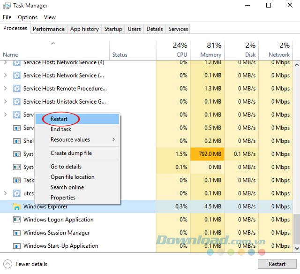This screenshot has width=300, height=274.
Task: Select the Windows Start-Up Application row
Action: pos(146,246)
